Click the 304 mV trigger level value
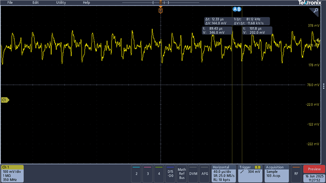Viewport: 326px width, 183px height. coord(254,172)
